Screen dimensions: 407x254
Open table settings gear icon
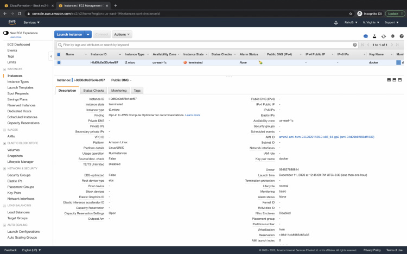tap(392, 36)
